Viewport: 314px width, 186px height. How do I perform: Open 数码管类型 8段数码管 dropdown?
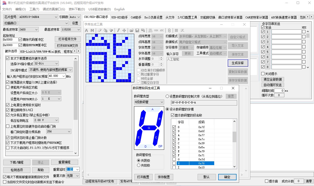coord(149,102)
